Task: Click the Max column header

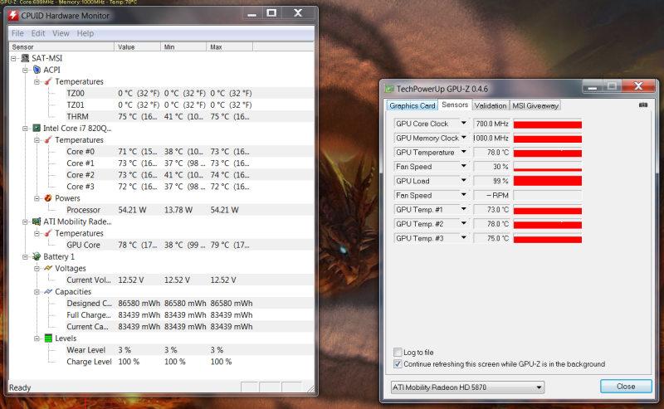Action: [x=230, y=47]
